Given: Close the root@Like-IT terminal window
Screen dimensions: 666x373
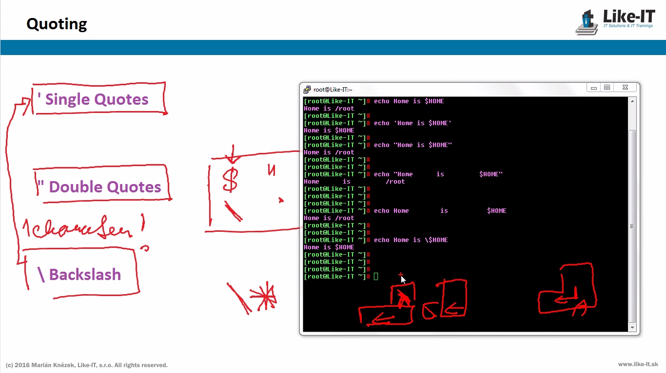Looking at the screenshot, I should coord(625,88).
